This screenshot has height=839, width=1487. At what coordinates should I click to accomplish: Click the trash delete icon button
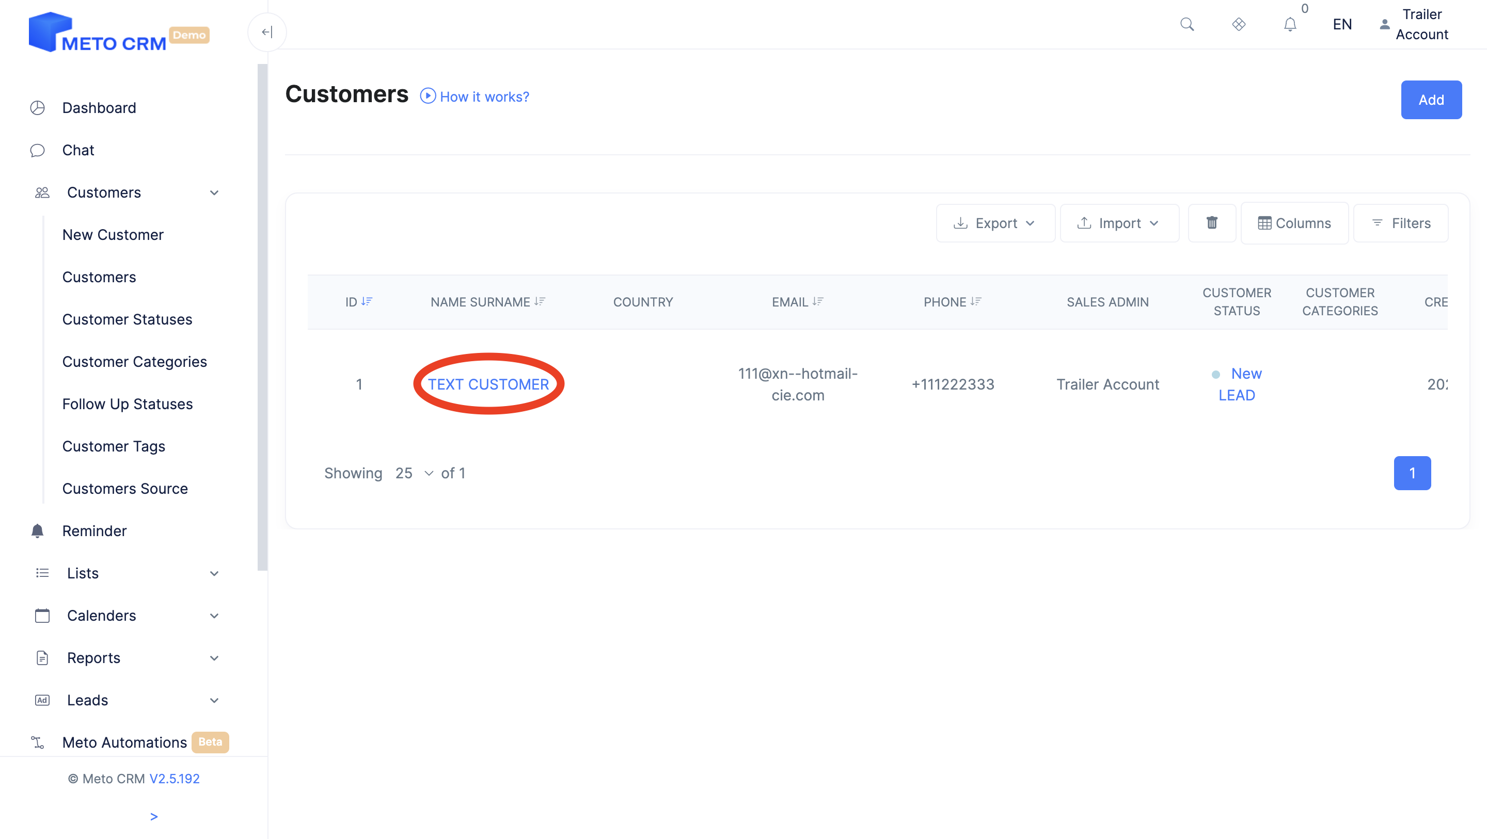[x=1212, y=223]
